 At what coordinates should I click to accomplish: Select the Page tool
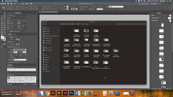tap(2, 16)
